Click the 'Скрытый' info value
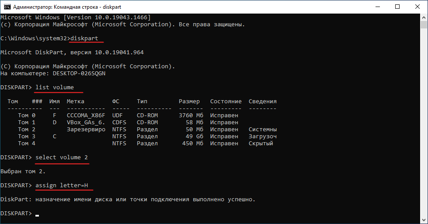This screenshot has width=428, height=224. pos(261,143)
